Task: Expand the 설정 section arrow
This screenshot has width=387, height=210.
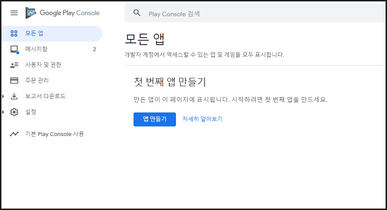Action: pos(4,112)
